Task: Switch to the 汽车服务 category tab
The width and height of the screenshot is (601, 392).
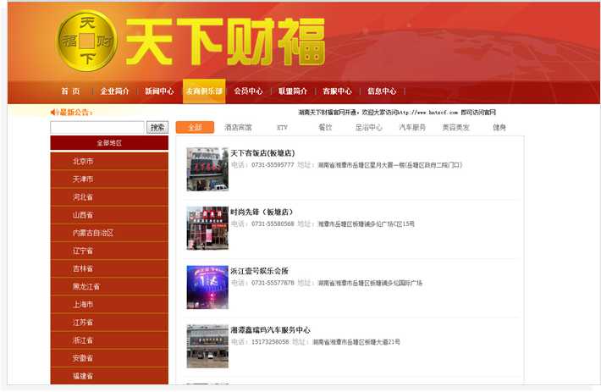Action: point(412,128)
